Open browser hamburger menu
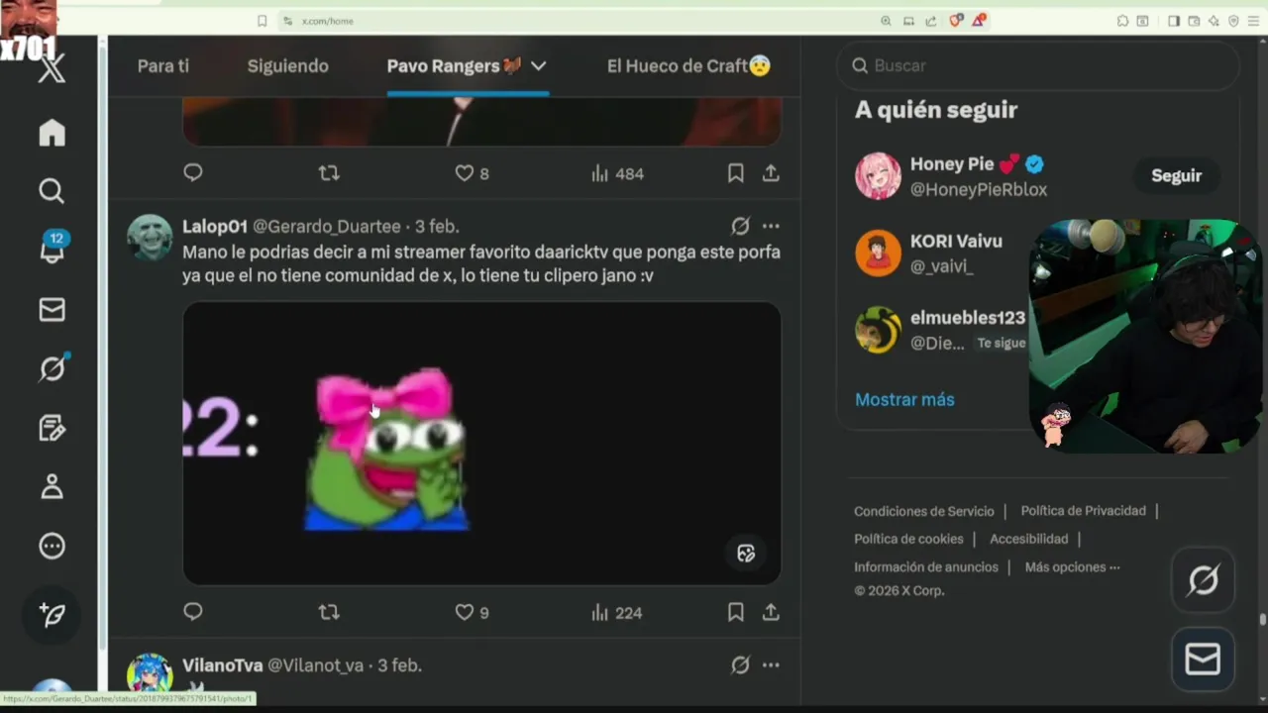1268x713 pixels. click(x=1254, y=21)
